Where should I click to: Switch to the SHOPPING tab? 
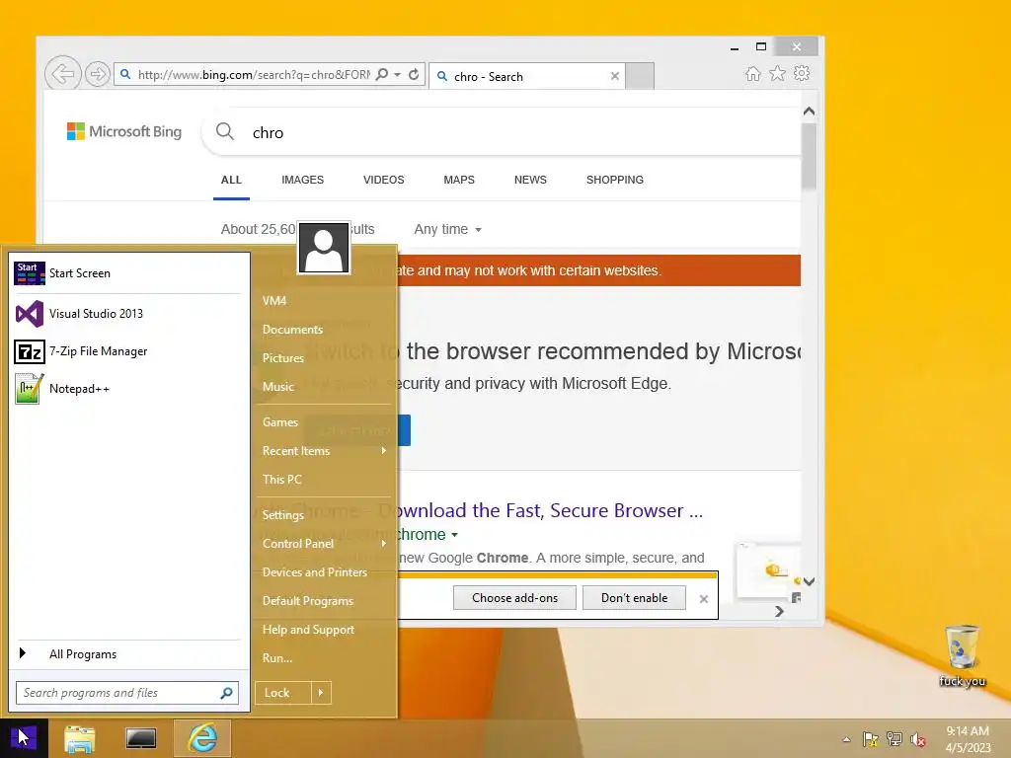coord(614,180)
